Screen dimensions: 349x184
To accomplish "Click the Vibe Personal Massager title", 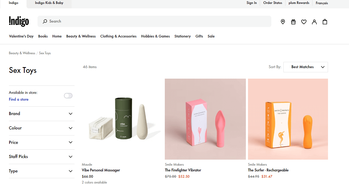I will pyautogui.click(x=101, y=170).
